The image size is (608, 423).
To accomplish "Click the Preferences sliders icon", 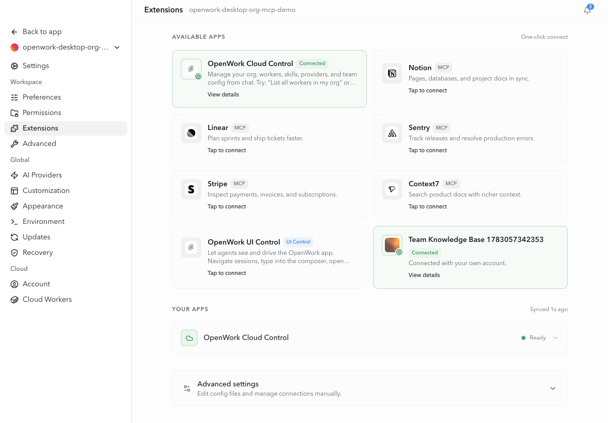I will [x=14, y=97].
